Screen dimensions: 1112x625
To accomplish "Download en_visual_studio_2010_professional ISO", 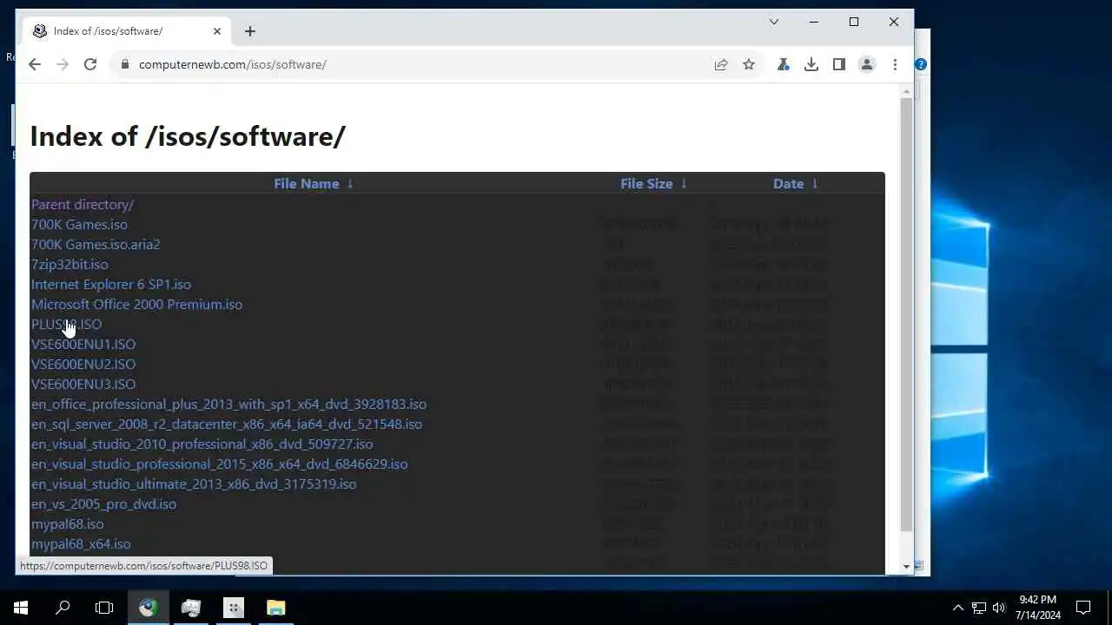I will 202,444.
